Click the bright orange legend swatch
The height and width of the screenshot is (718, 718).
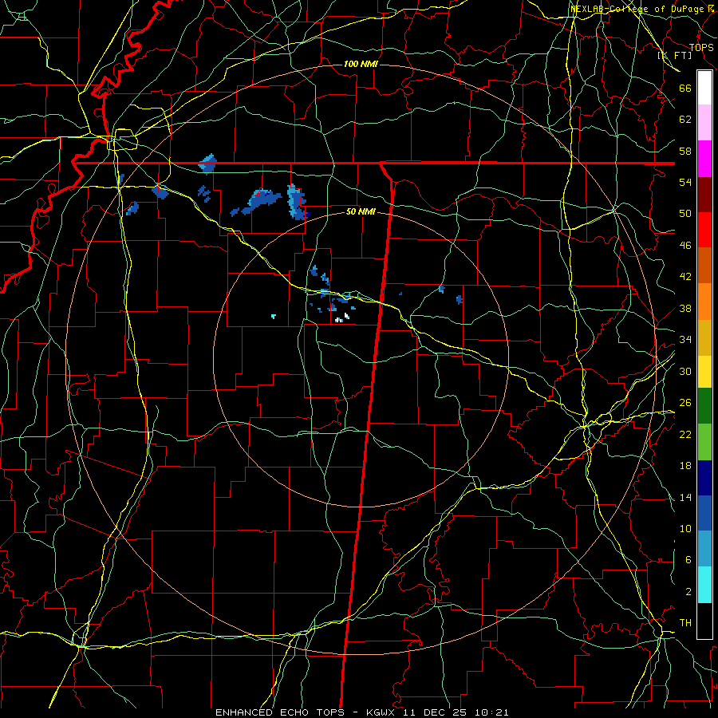[704, 302]
